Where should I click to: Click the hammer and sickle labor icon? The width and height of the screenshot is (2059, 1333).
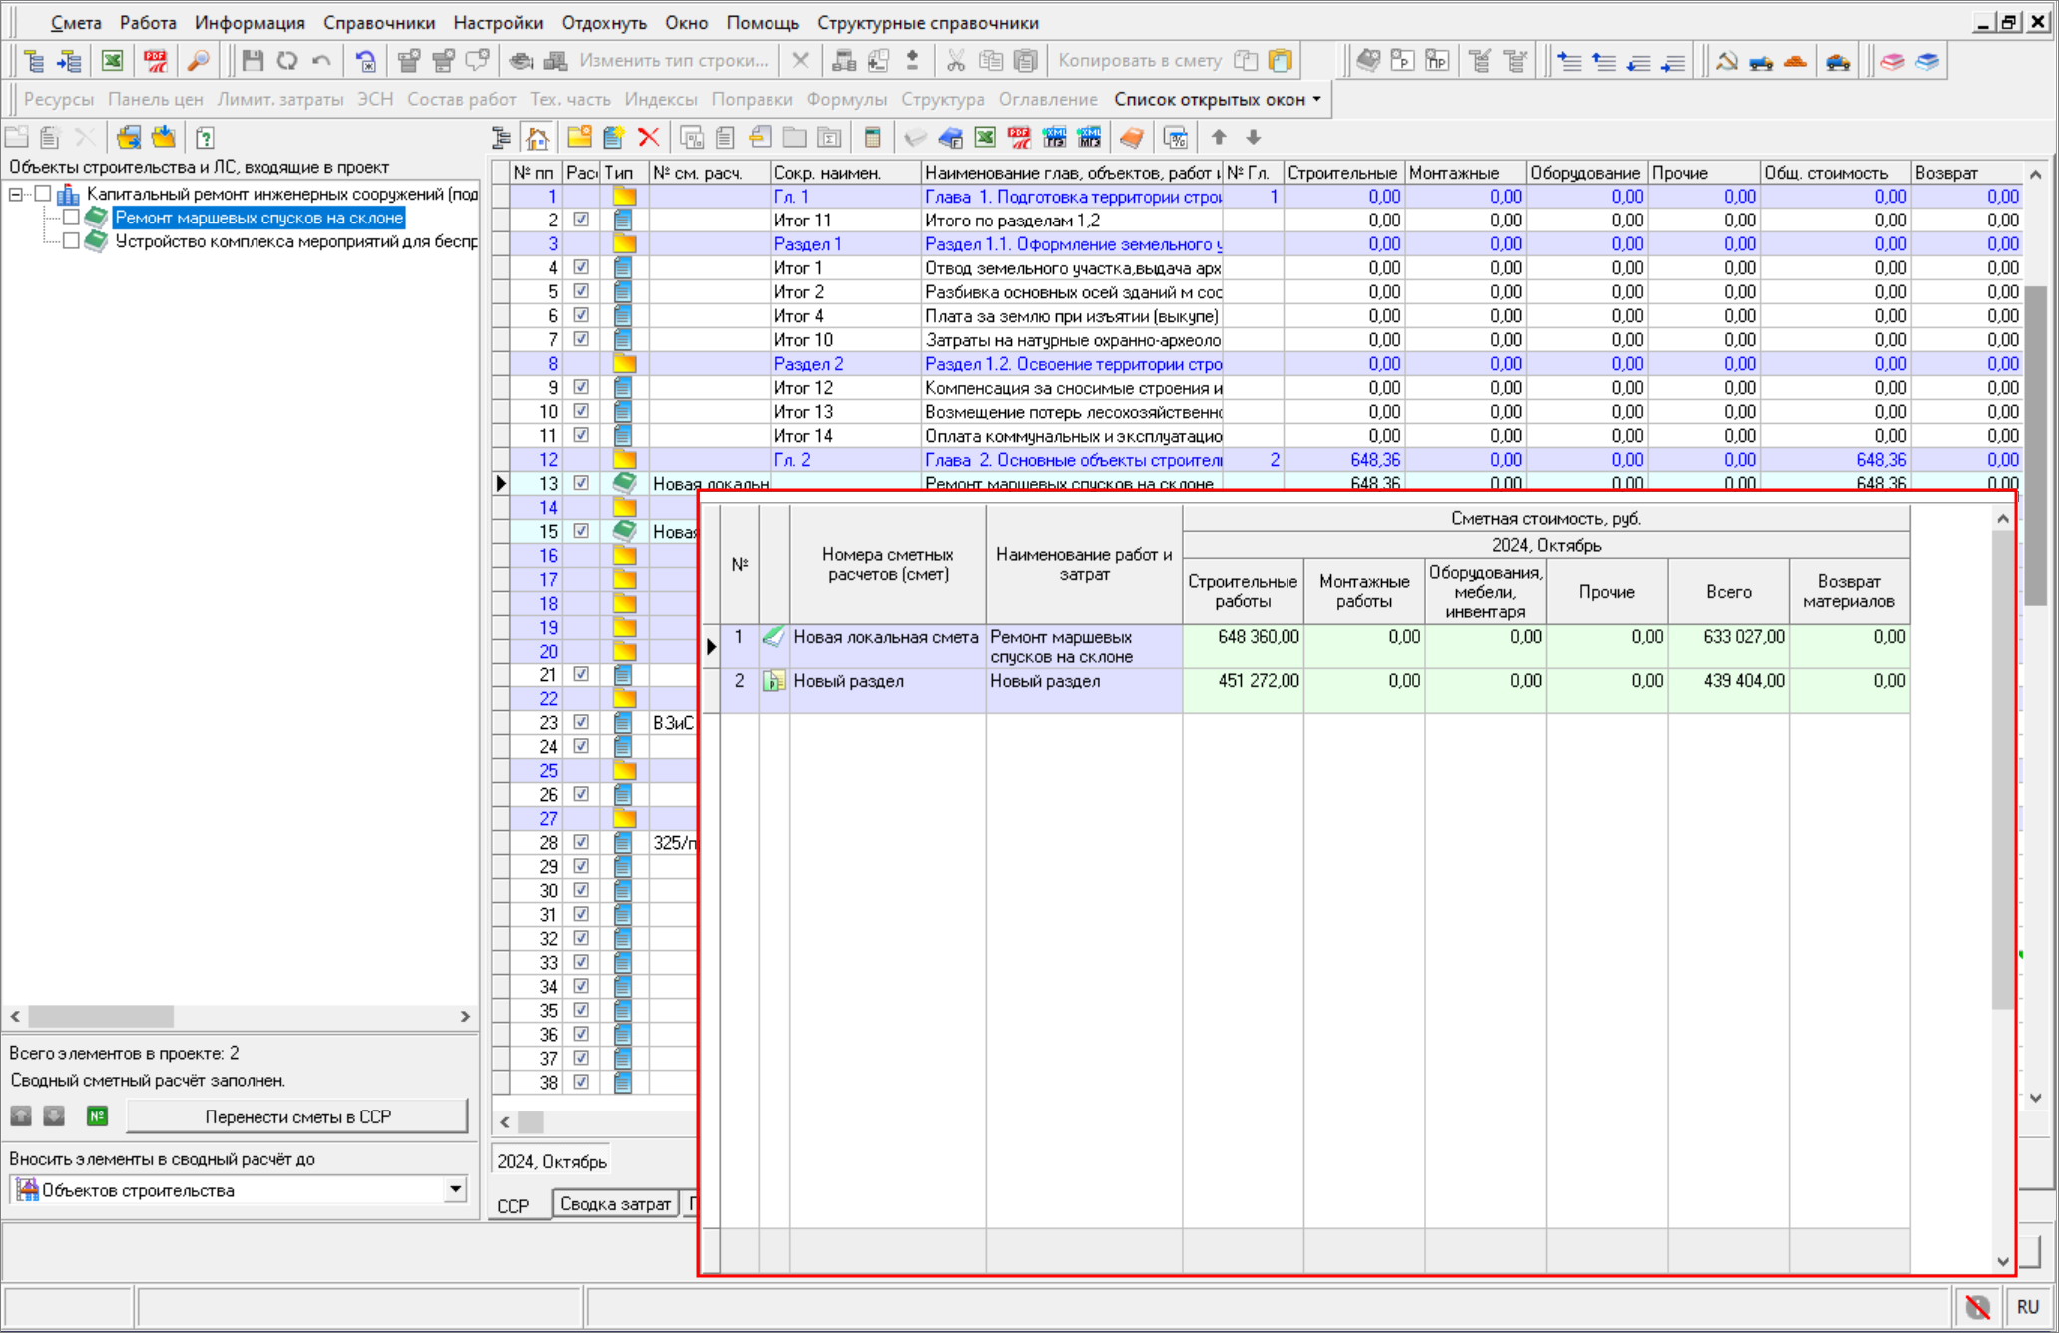(x=1726, y=61)
